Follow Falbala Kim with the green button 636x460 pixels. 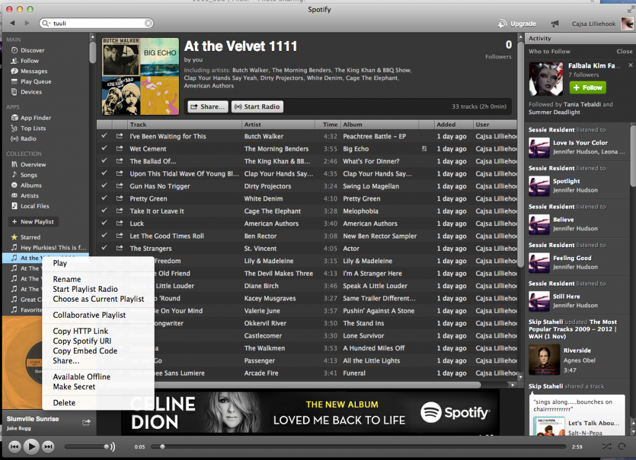click(588, 88)
